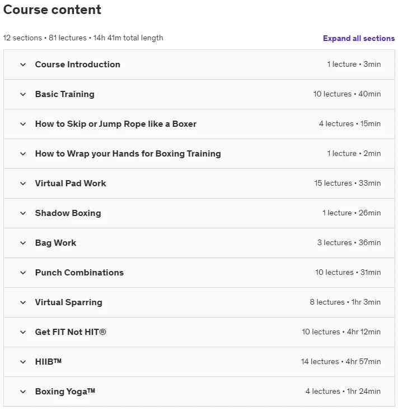Expand the Virtual Sparring chevron
The width and height of the screenshot is (398, 409).
click(23, 302)
